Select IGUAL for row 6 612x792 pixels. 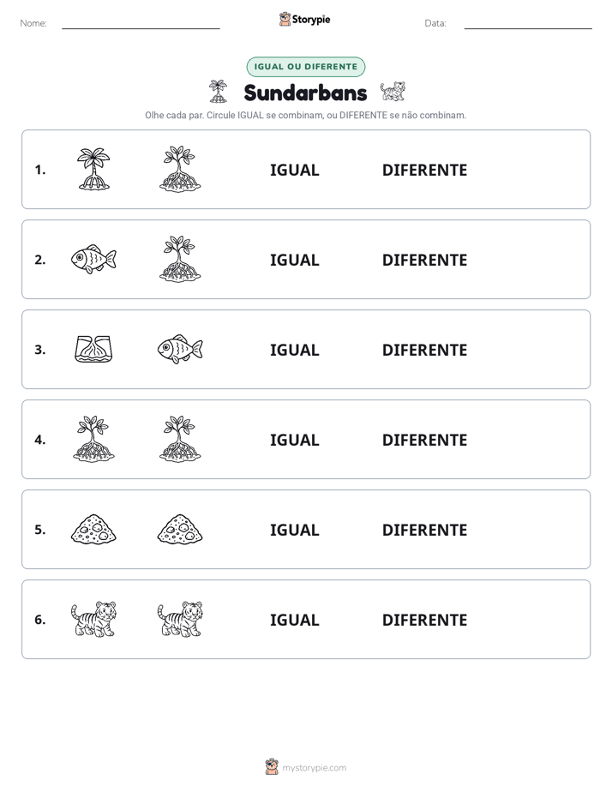tap(294, 620)
